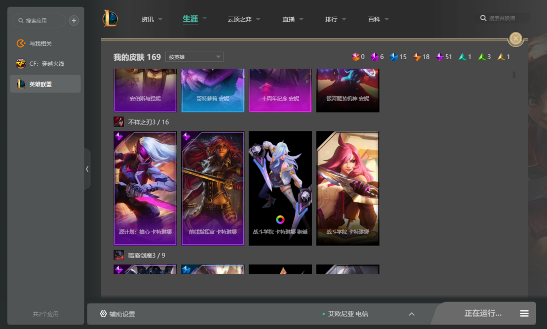Select the 银河魔装机神 安妮 skin card
This screenshot has width=547, height=329.
click(x=348, y=90)
